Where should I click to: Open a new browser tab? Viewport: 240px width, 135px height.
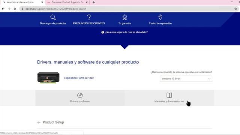[x=94, y=2]
